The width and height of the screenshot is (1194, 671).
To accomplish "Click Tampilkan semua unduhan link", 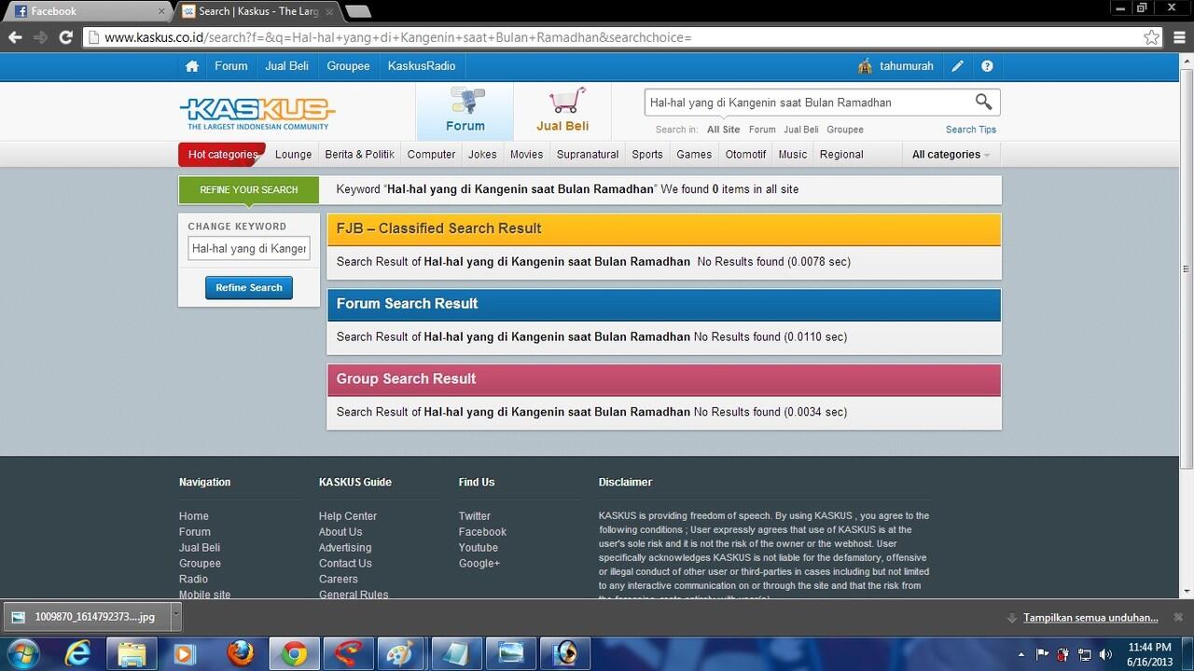I will click(x=1090, y=618).
